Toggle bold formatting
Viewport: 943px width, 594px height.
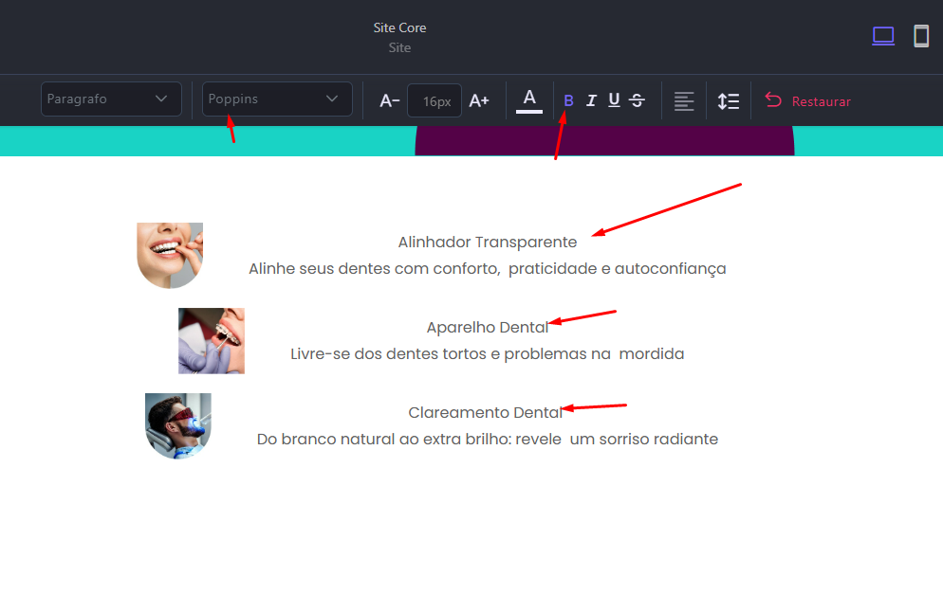(x=568, y=100)
